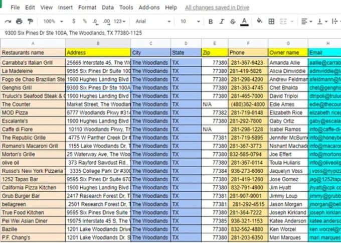Open the Data menu
The height and width of the screenshot is (243, 341).
108,8
